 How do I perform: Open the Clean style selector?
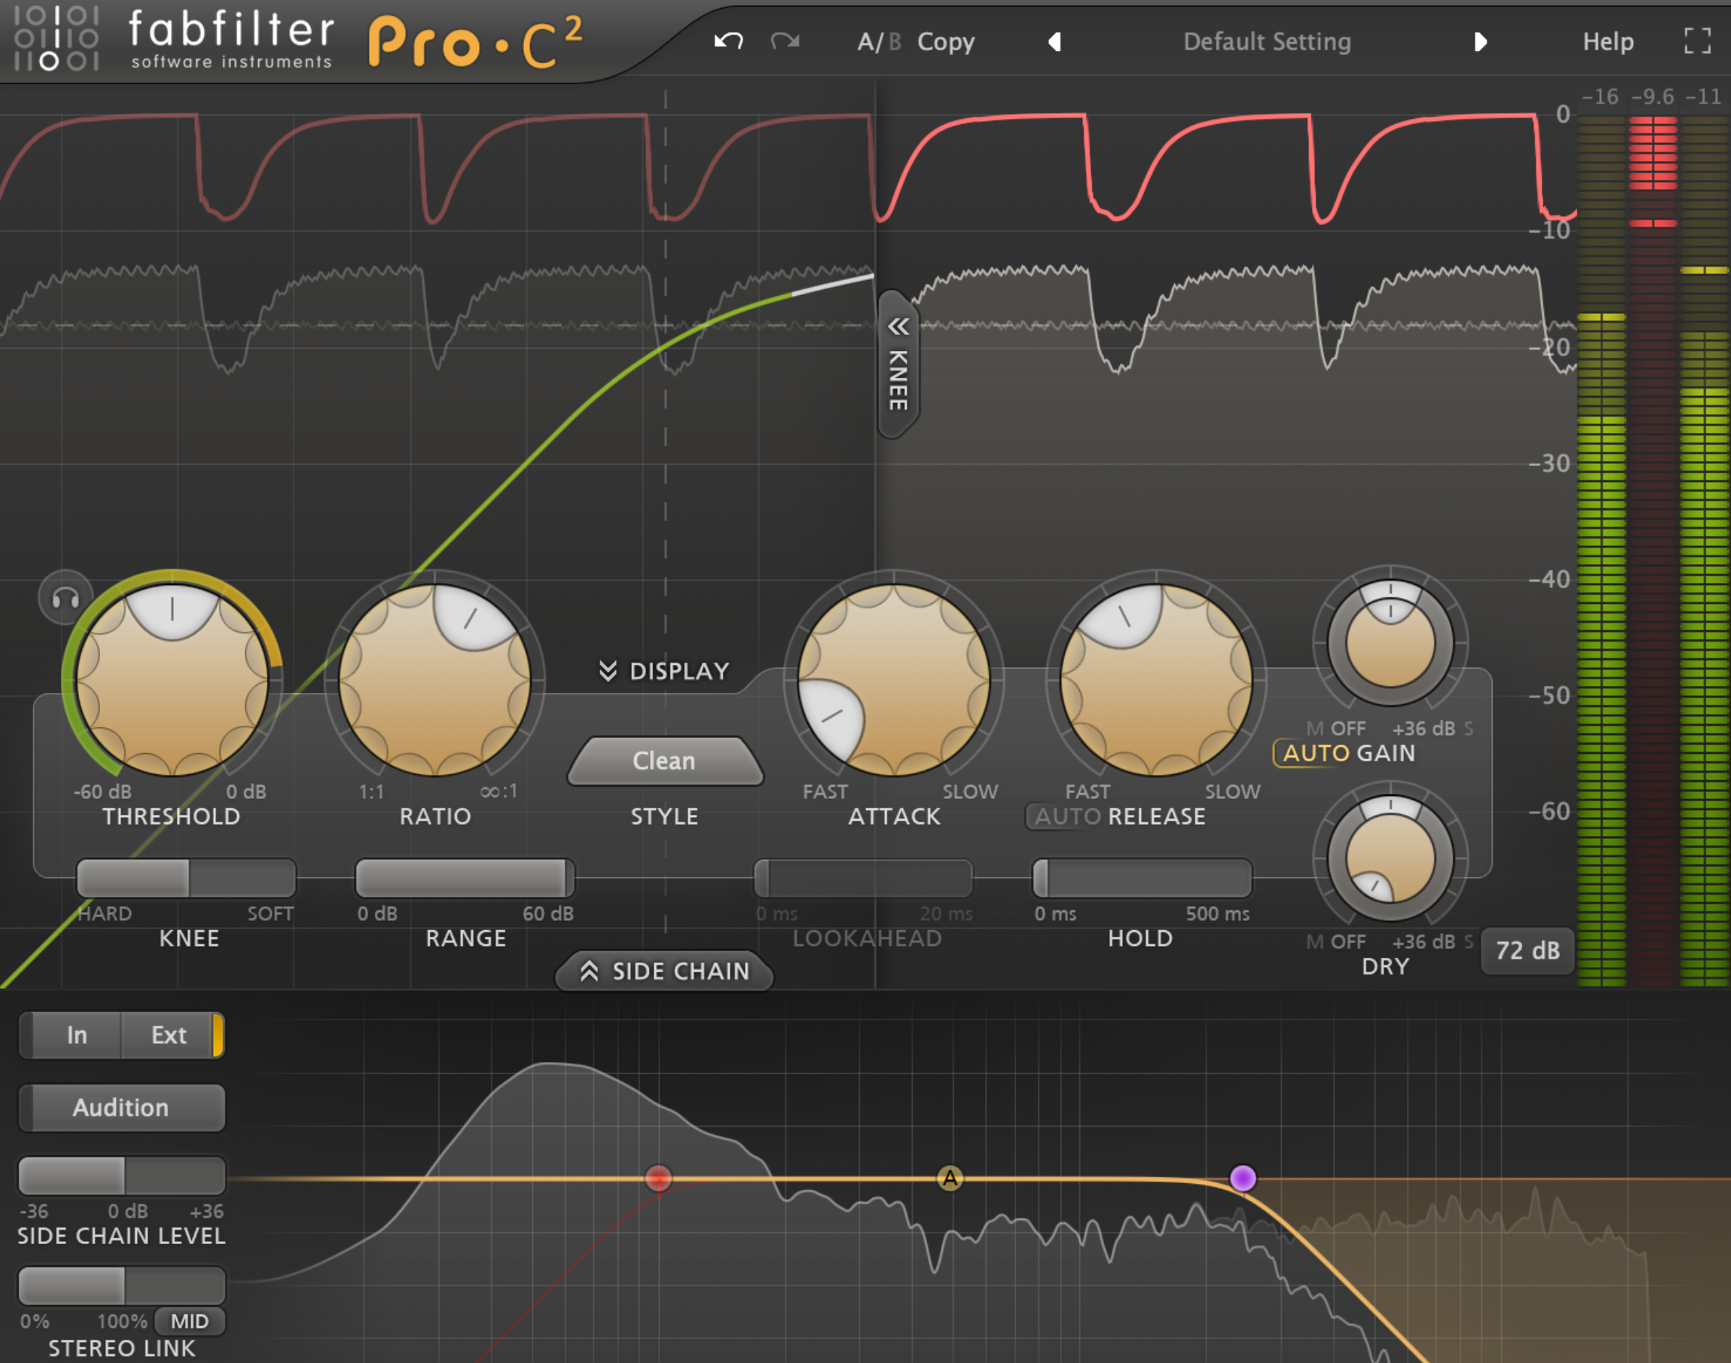[x=665, y=761]
